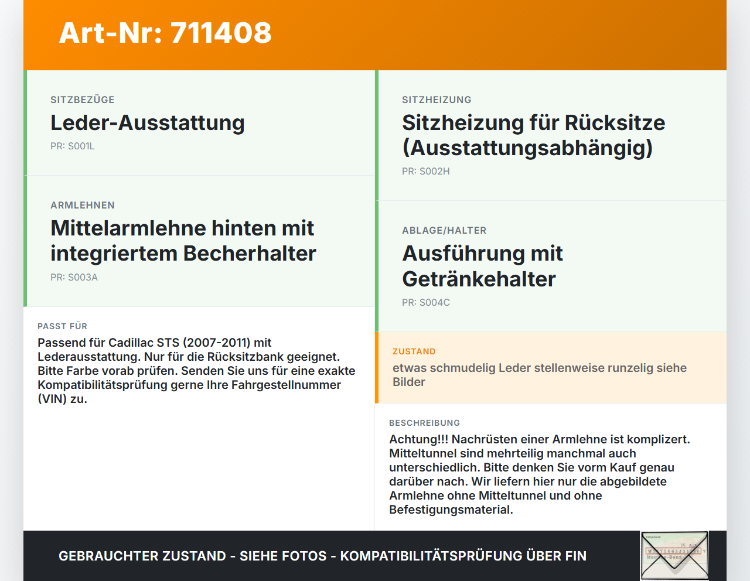Click the orange ZUSTAND condition box
This screenshot has height=581, width=750.
click(x=551, y=368)
